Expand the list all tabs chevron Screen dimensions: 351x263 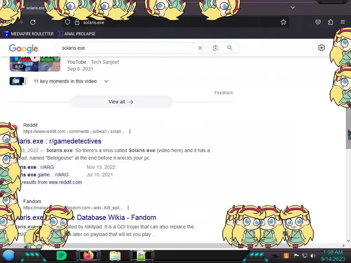293,8
